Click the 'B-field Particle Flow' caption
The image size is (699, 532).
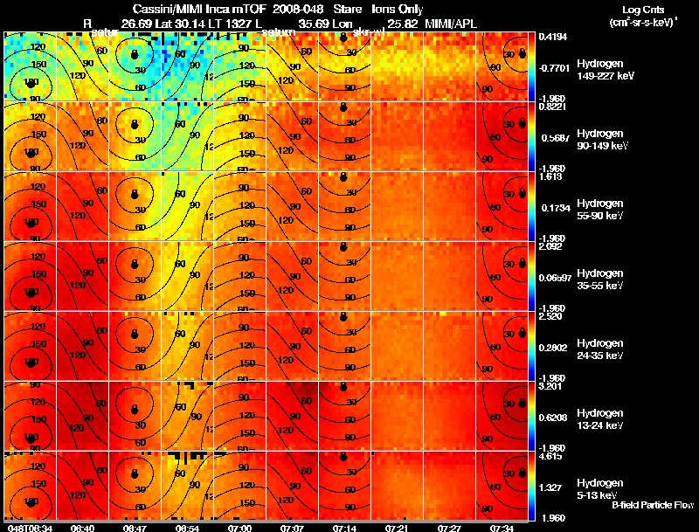point(653,505)
